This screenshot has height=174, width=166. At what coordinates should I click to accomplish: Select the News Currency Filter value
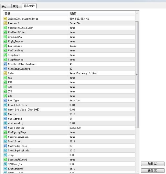pyautogui.click(x=83, y=73)
